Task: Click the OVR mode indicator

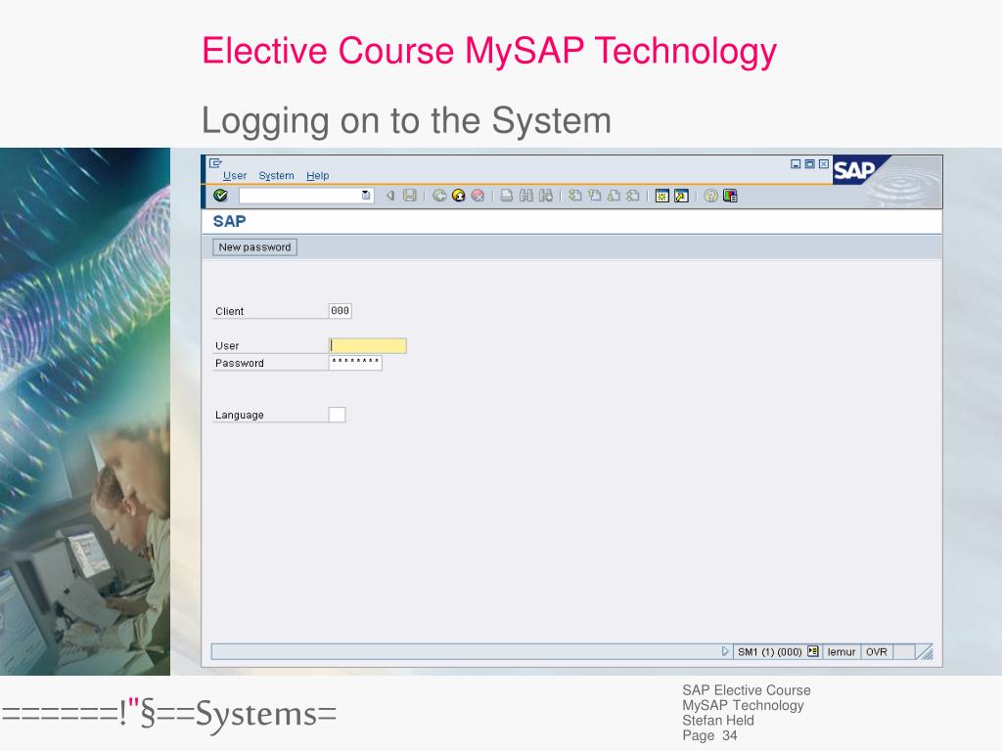Action: 876,652
